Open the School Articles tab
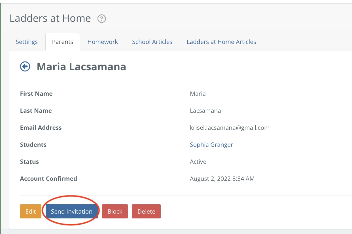 (x=152, y=42)
